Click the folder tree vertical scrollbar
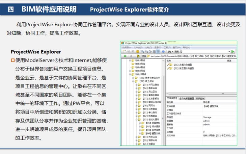The width and height of the screenshot is (246, 154). 163,102
